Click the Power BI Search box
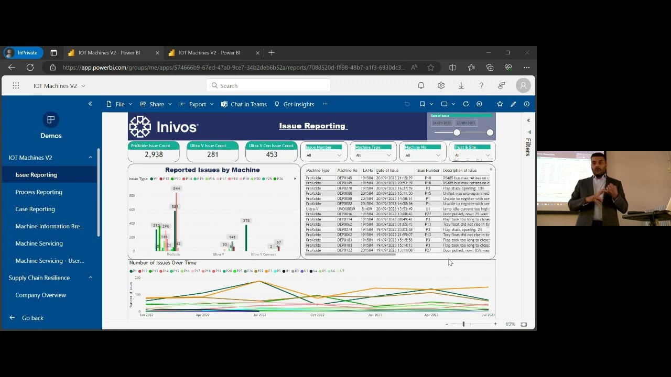The height and width of the screenshot is (377, 671). tap(268, 86)
